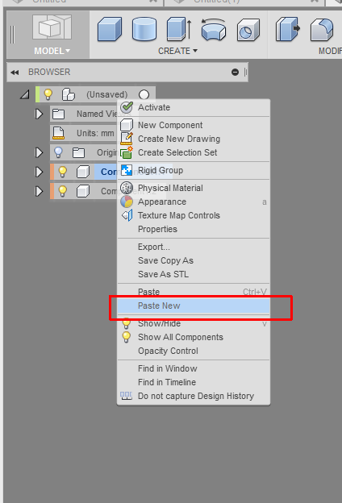Toggle visibility of second, unhighlighted component
The height and width of the screenshot is (503, 342).
point(62,191)
